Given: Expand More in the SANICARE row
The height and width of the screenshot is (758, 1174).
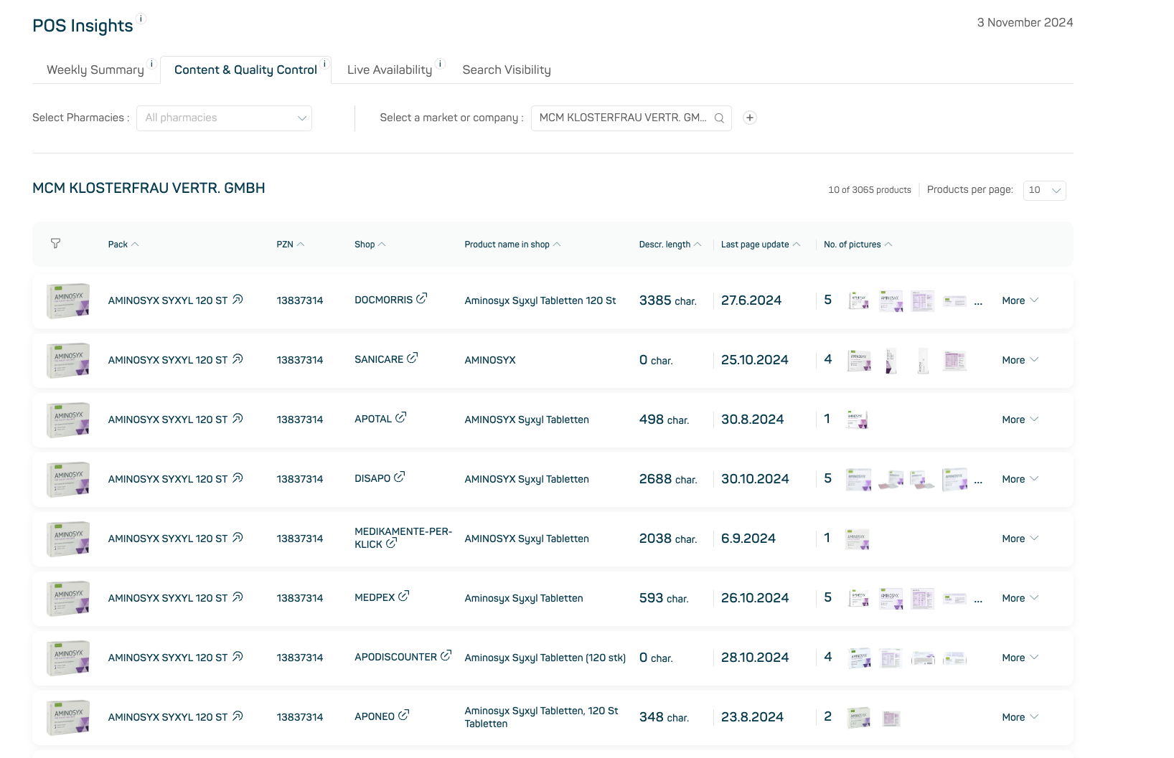Looking at the screenshot, I should coord(1020,360).
